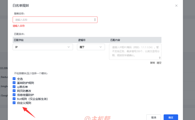Click the 匹配条件 label

(19, 34)
